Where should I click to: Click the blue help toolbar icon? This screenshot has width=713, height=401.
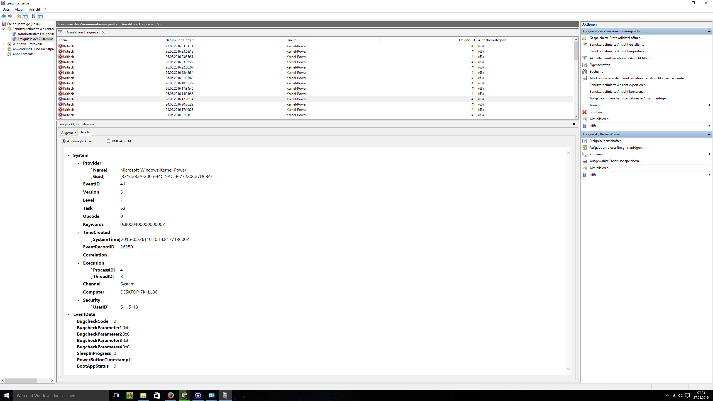click(x=33, y=16)
